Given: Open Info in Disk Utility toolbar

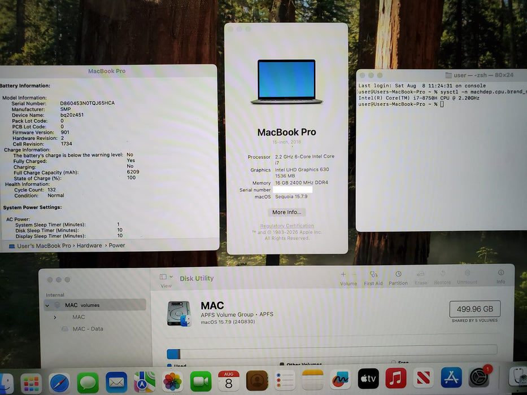Looking at the screenshot, I should [x=501, y=276].
